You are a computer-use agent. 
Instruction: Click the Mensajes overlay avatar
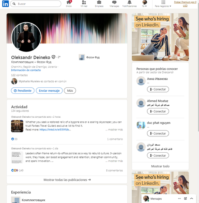146,199
